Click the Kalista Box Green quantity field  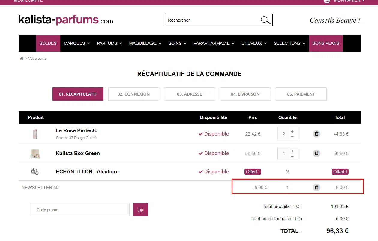283,154
